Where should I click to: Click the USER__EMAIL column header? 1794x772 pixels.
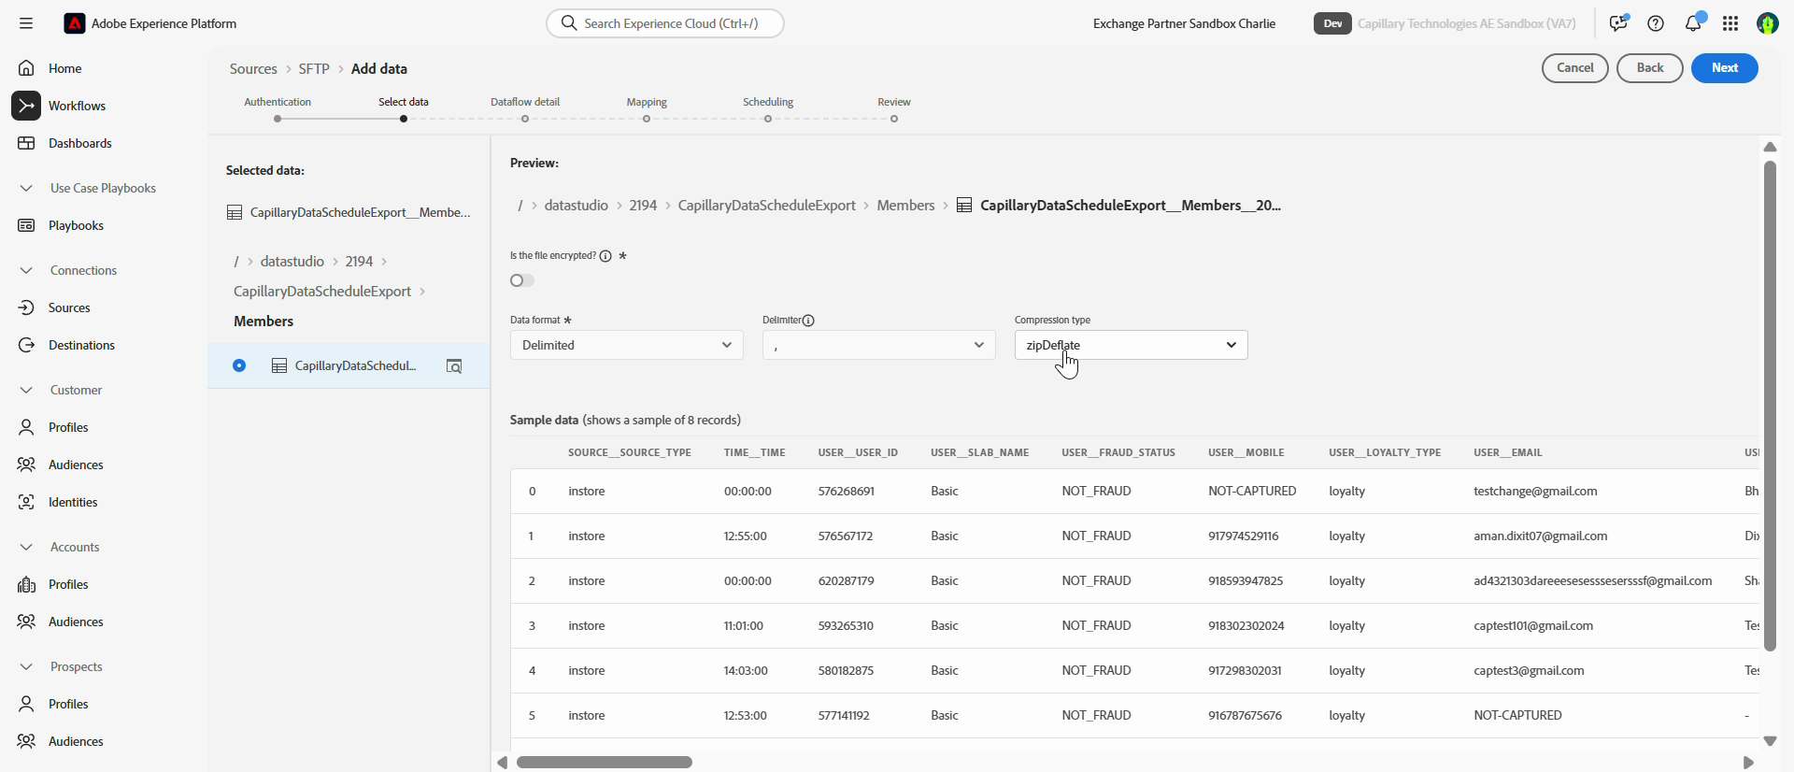pos(1508,452)
